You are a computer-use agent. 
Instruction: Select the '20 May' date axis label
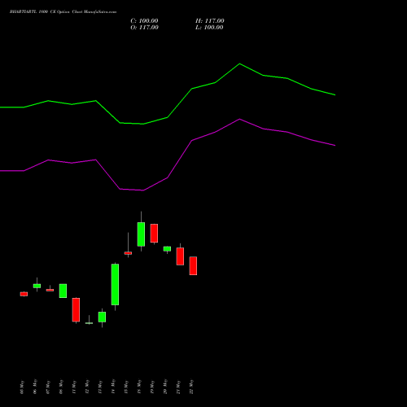165,387
